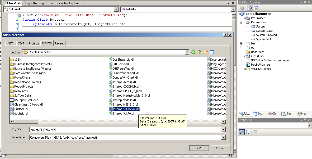Select the RSReportHost.exe file

(24, 100)
